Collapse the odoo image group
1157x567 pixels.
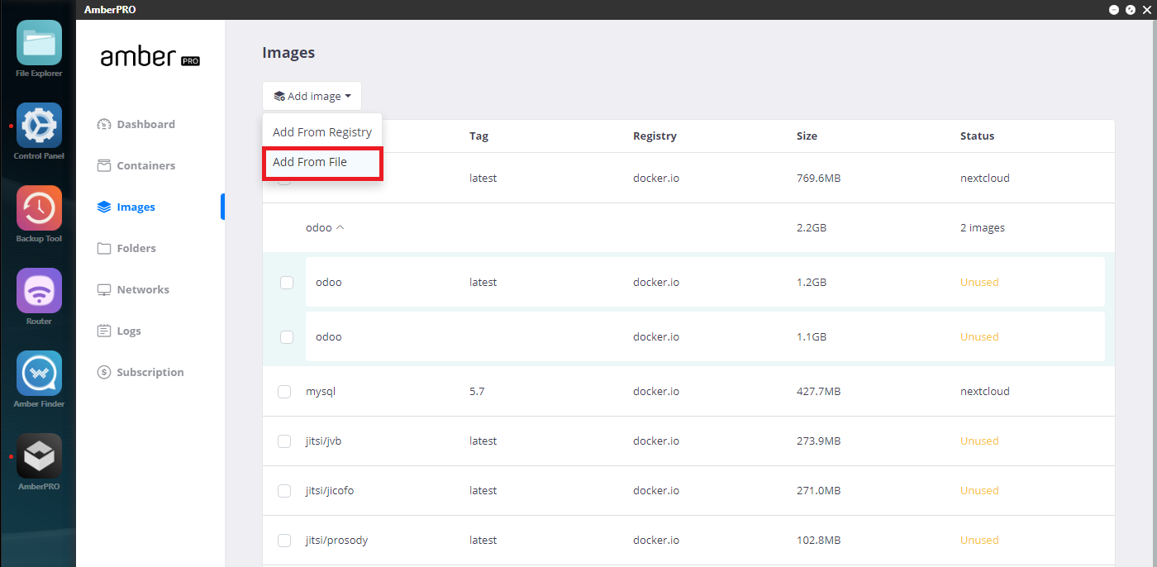click(x=340, y=227)
